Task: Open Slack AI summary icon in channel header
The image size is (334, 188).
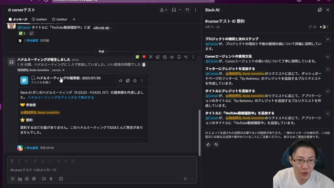Action: point(188,10)
